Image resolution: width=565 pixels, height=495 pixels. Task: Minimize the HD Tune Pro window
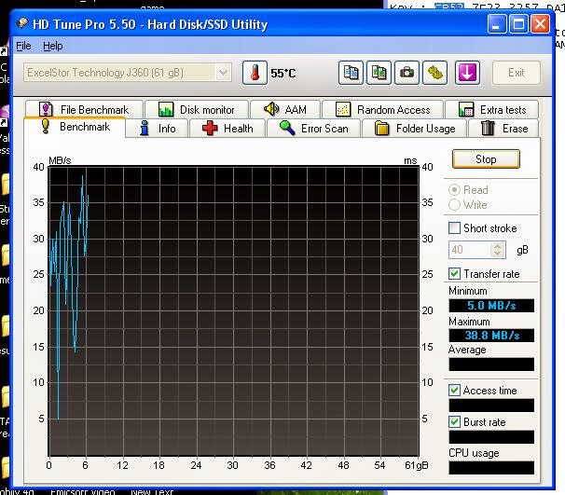click(497, 24)
